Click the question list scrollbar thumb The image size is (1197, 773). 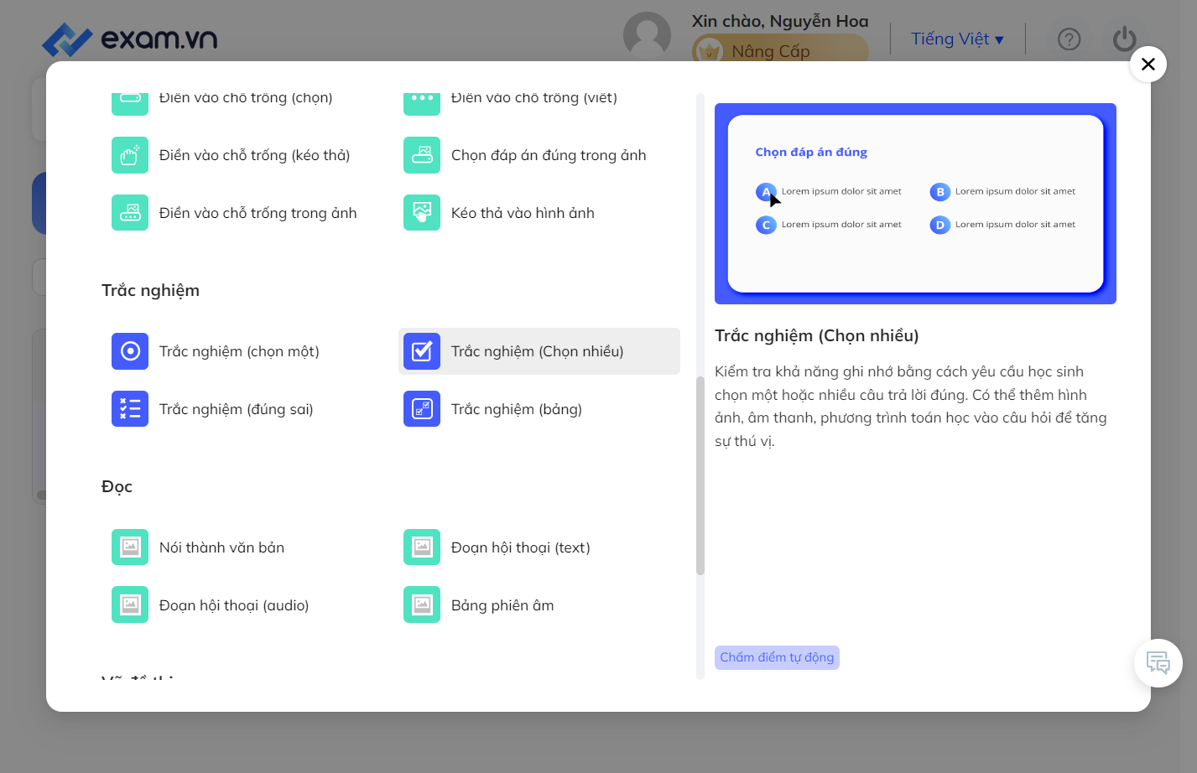(700, 476)
